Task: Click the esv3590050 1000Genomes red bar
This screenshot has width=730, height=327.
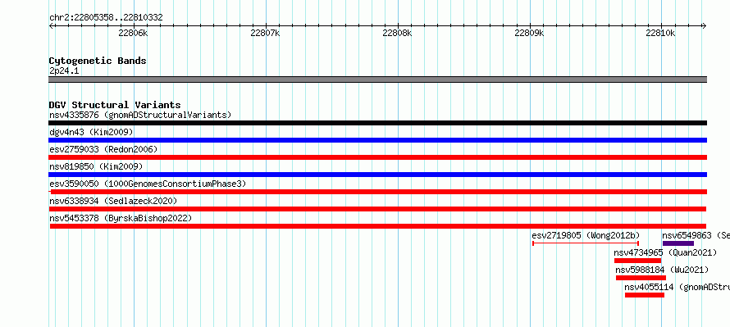Action: [x=377, y=192]
